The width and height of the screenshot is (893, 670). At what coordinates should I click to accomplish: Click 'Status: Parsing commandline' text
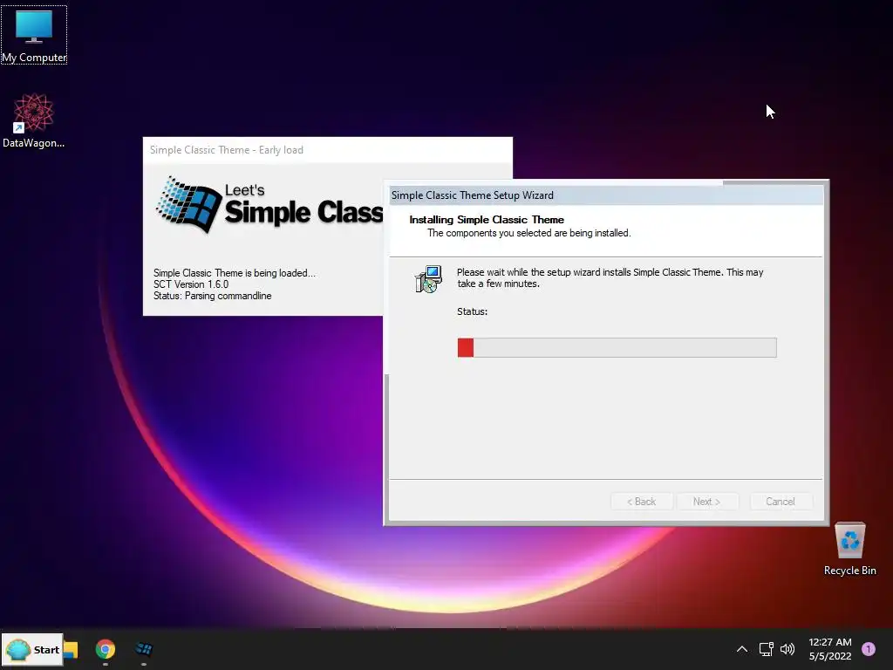[213, 296]
